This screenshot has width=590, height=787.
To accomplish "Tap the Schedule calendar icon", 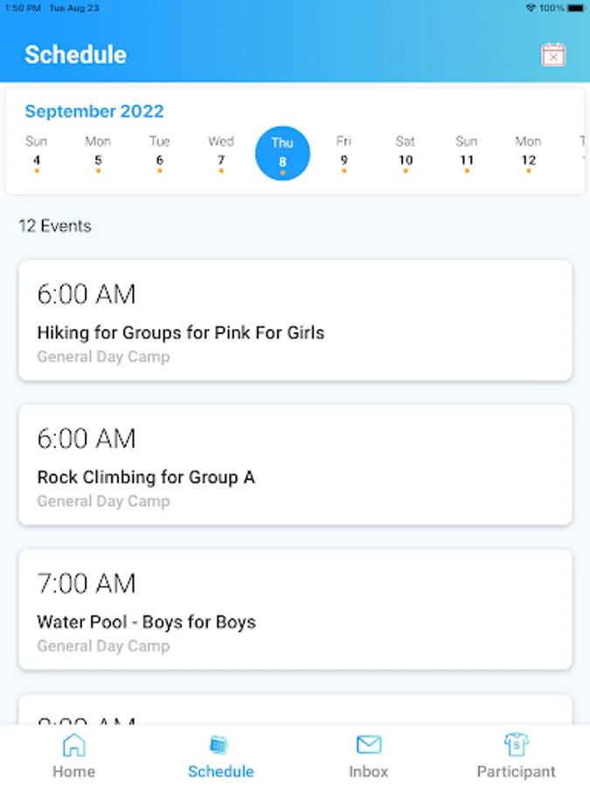I will tap(220, 745).
